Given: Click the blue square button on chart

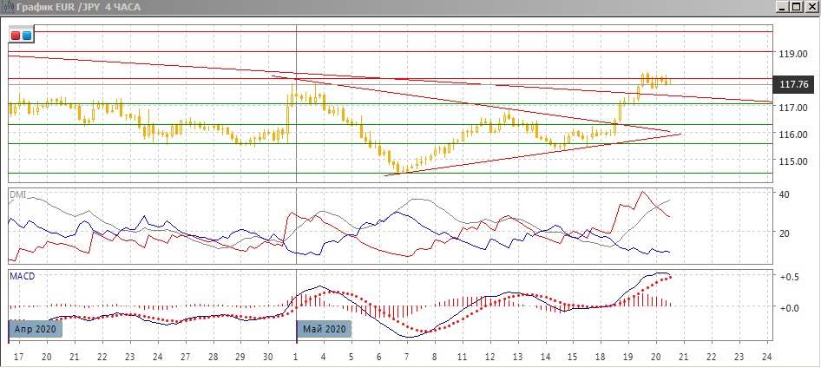Looking at the screenshot, I should coord(27,36).
